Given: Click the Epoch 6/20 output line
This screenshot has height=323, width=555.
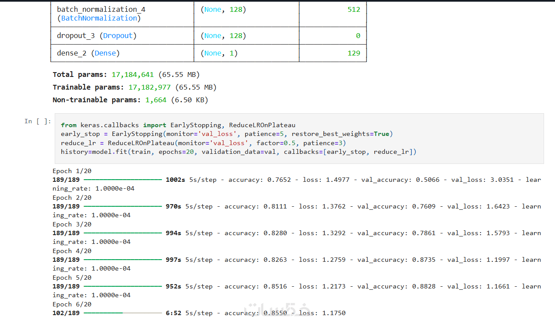Looking at the screenshot, I should pos(72,304).
